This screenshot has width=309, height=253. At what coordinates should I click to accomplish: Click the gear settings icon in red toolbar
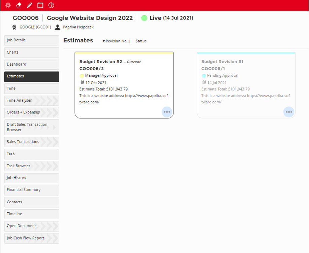click(8, 5)
